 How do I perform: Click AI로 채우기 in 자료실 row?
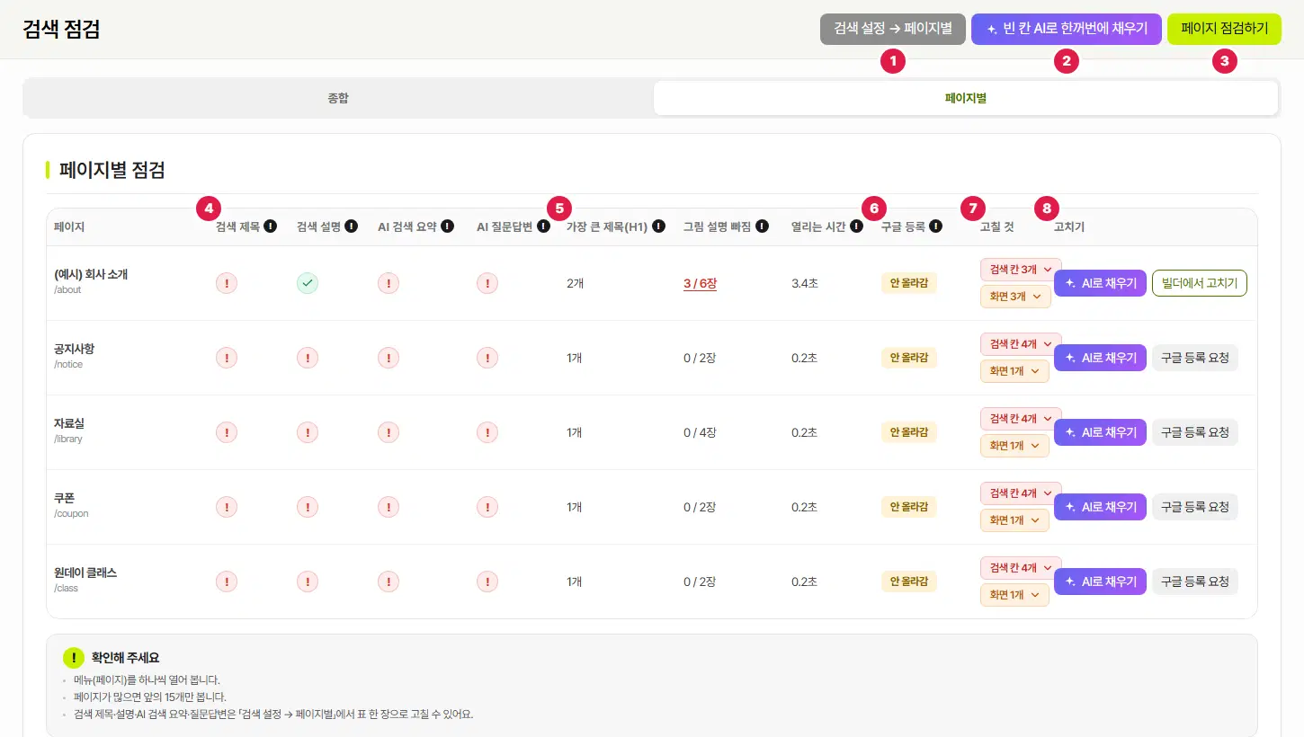click(1100, 432)
